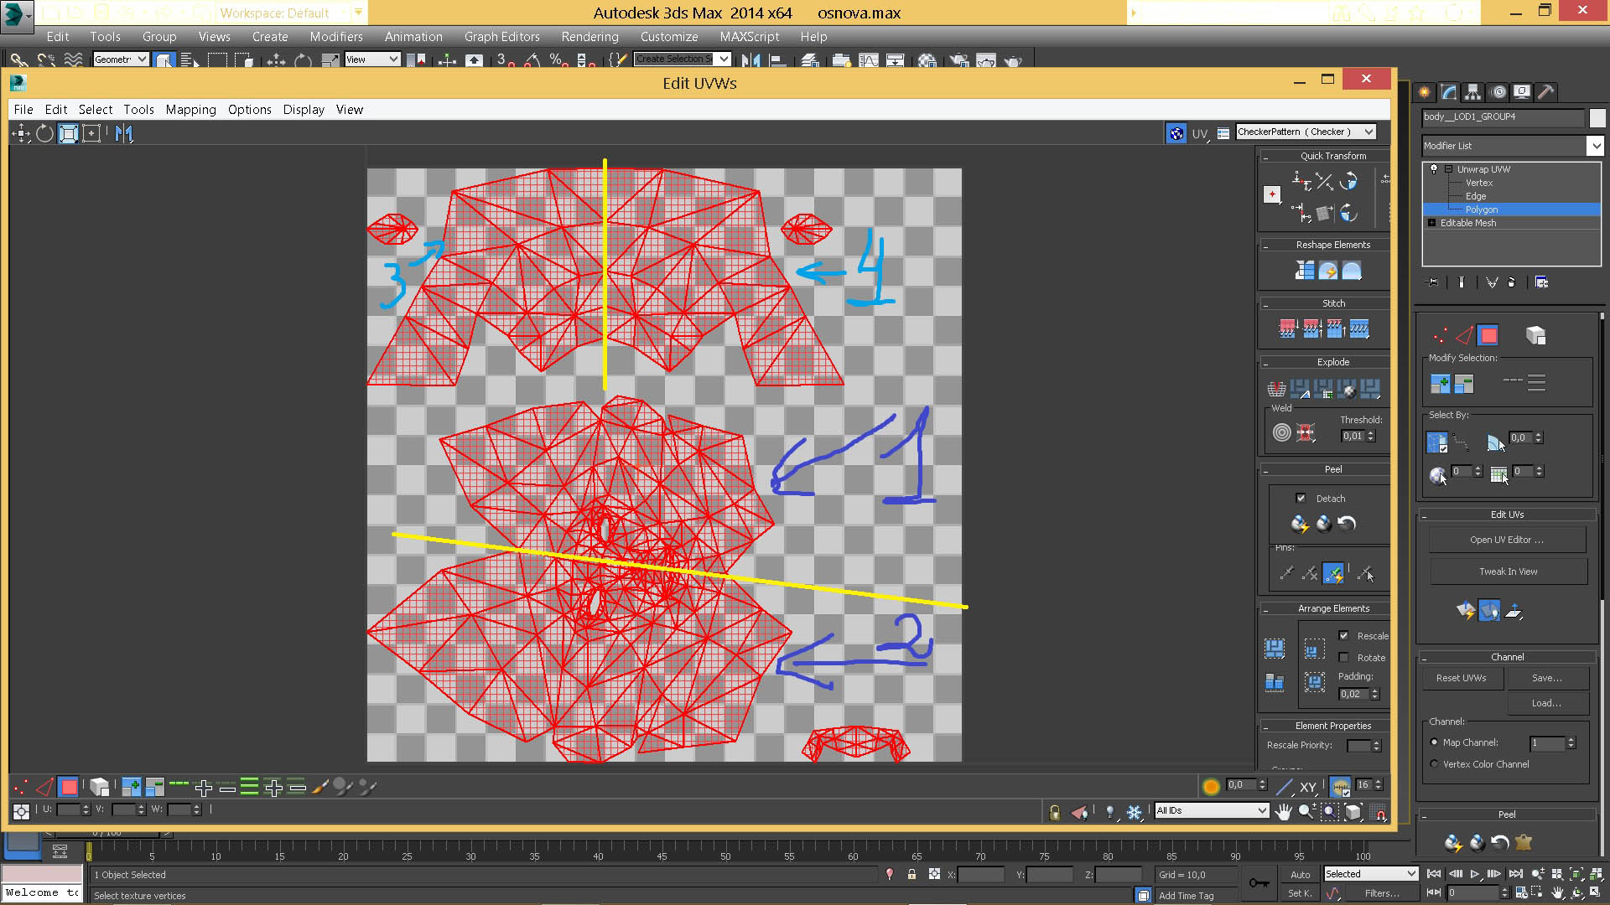
Task: Open the Mapping menu in Edit UVWs
Action: pos(190,110)
